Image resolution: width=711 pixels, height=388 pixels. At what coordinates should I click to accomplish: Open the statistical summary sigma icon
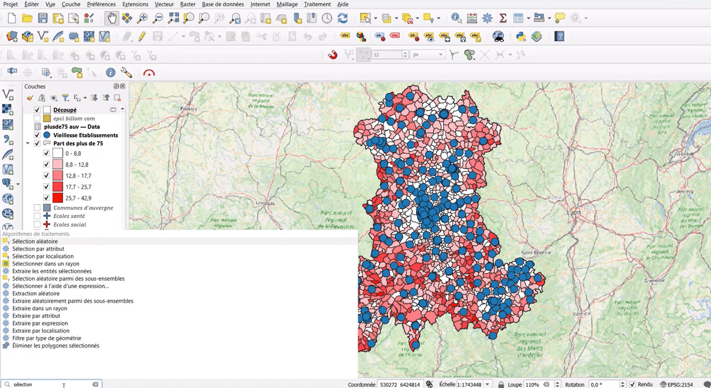(503, 18)
